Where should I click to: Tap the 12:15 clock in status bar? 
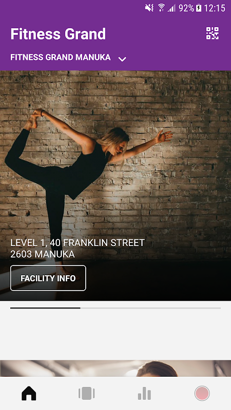[215, 8]
